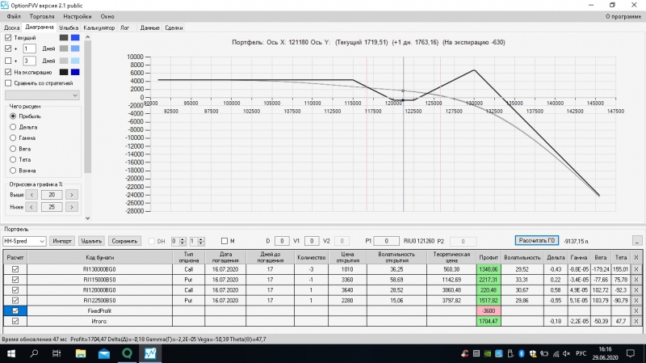
Task: Open Windows Security tray icon
Action: 533,353
